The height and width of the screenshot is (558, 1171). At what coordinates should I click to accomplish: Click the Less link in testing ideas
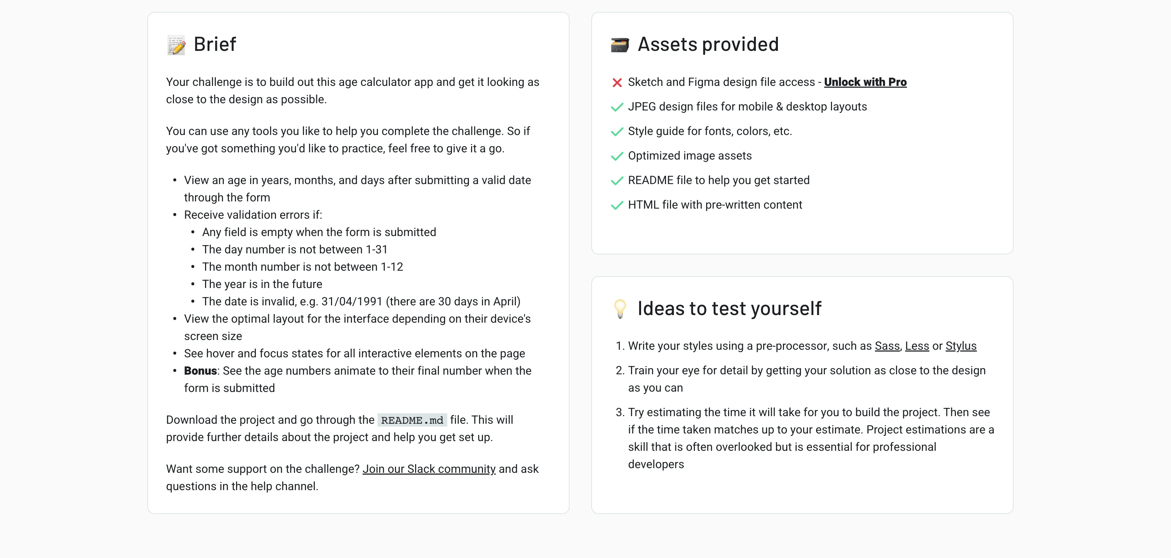coord(917,346)
